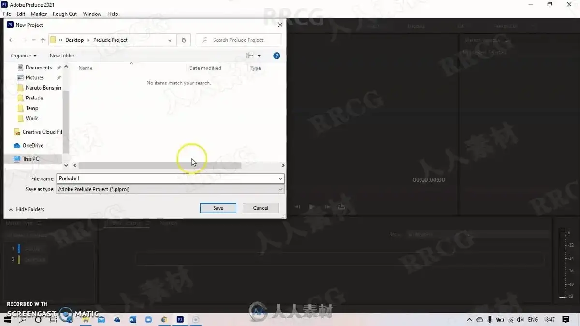Image resolution: width=580 pixels, height=326 pixels.
Task: Open the volume tray icon
Action: pos(520,320)
